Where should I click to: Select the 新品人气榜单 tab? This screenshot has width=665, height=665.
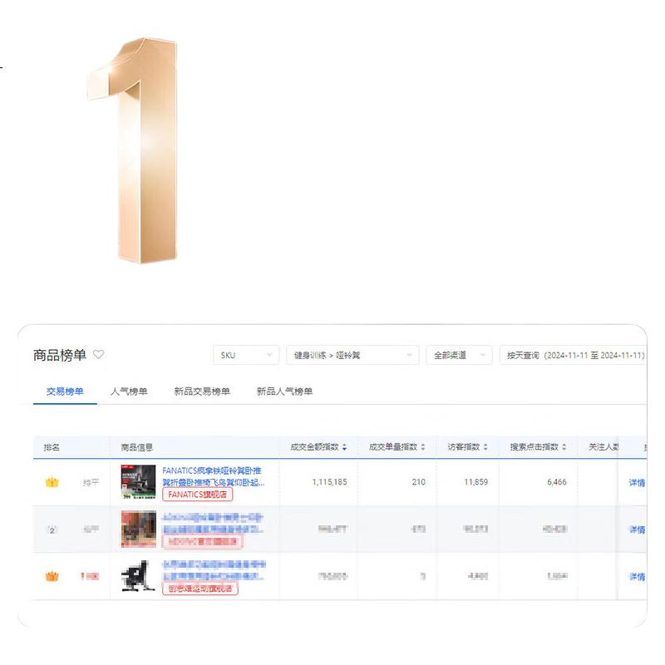[x=284, y=392]
